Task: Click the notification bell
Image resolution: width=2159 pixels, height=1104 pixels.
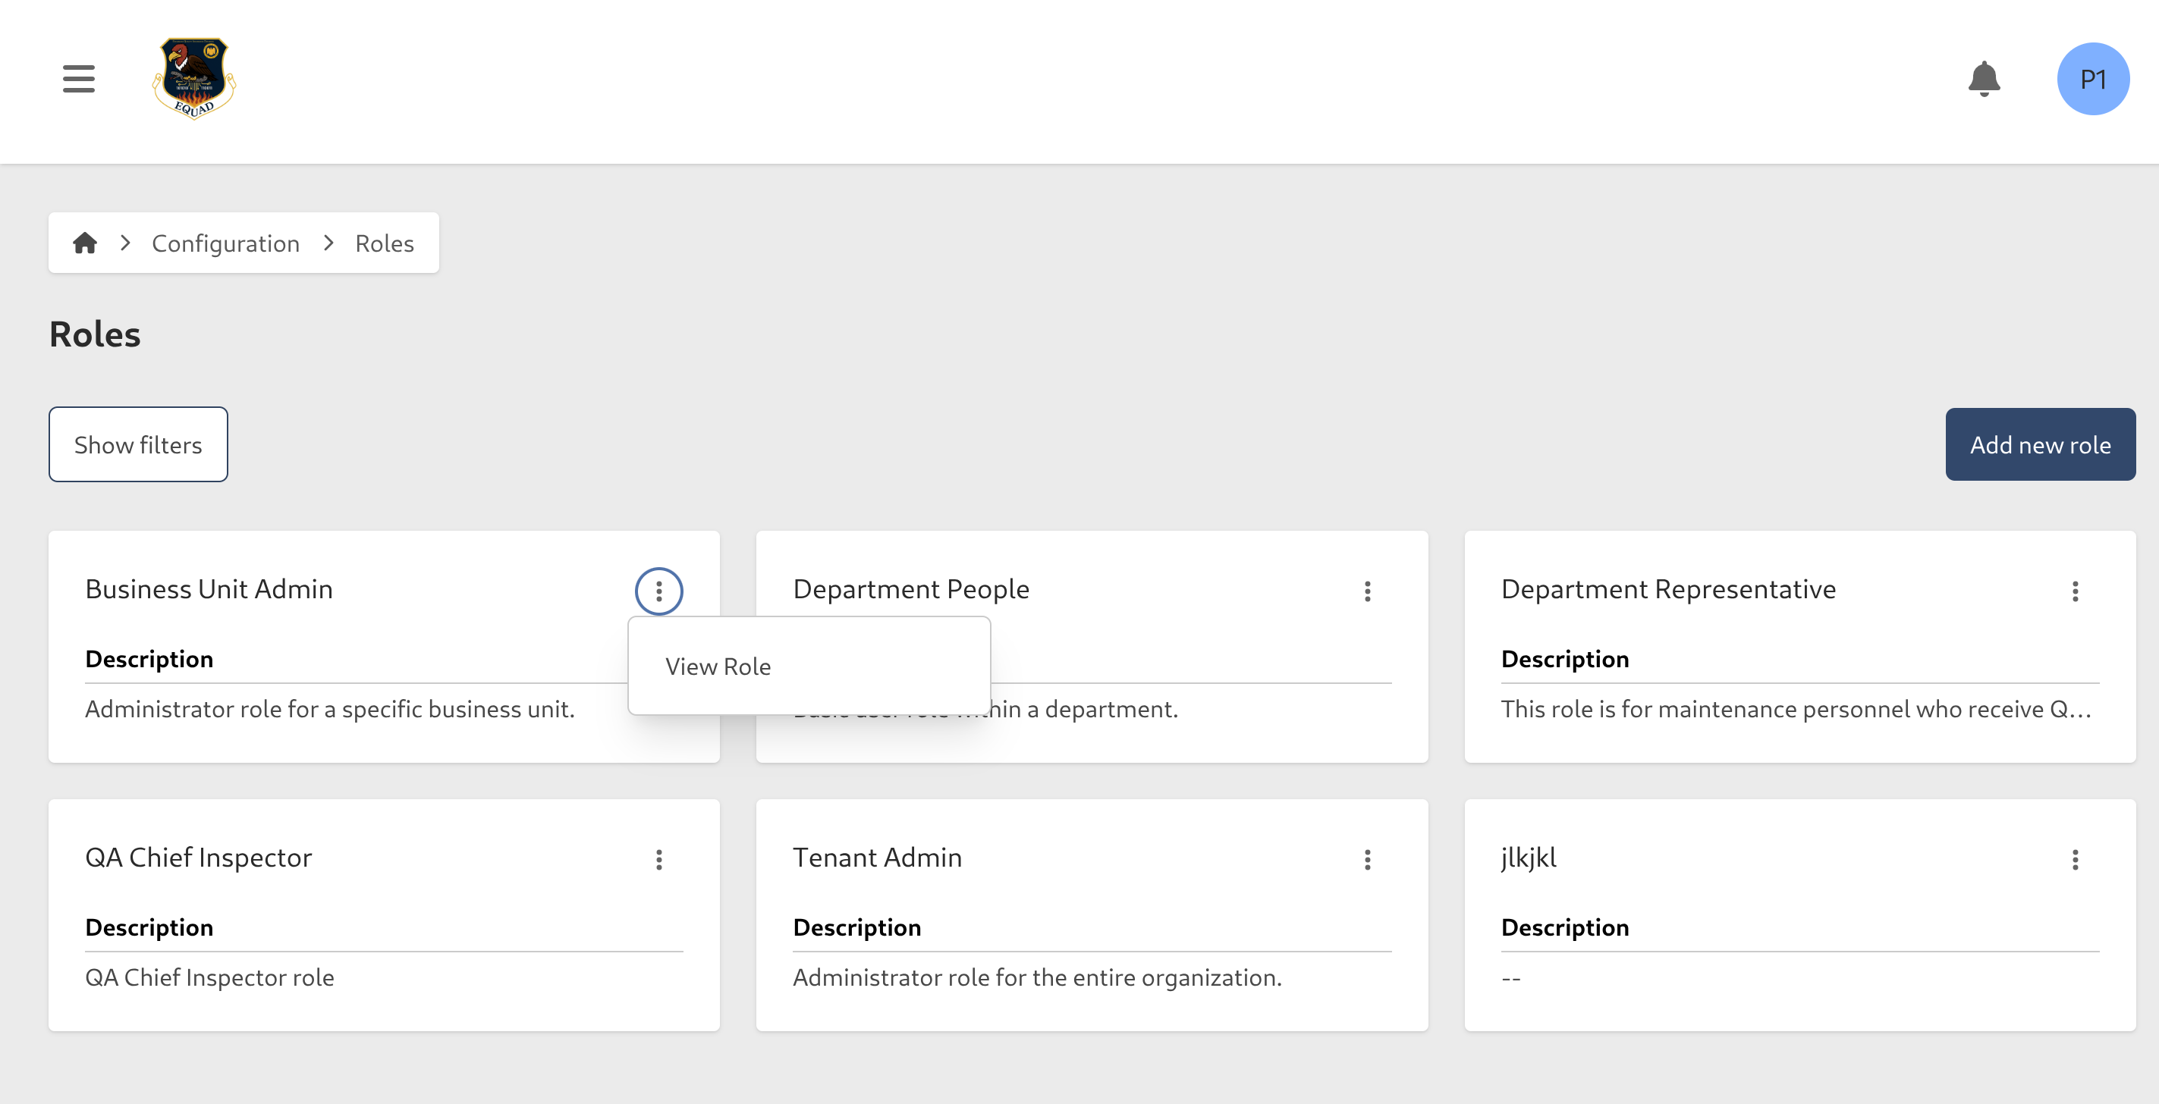Action: click(1984, 79)
